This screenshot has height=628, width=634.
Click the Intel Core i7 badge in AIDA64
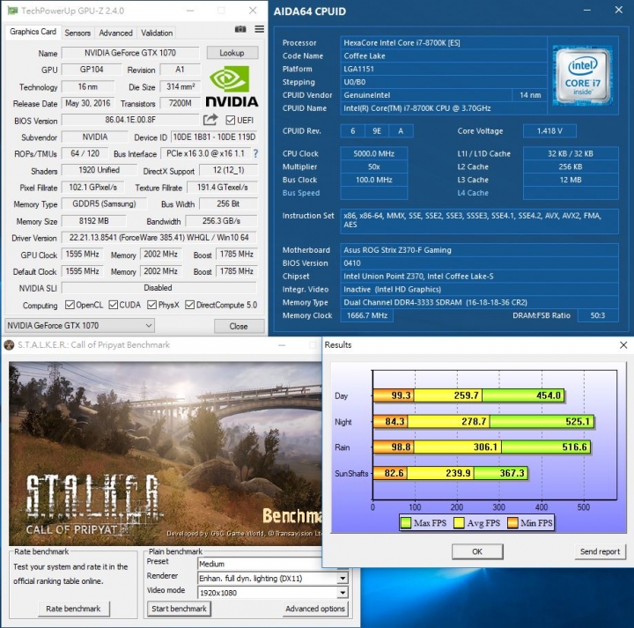[583, 76]
